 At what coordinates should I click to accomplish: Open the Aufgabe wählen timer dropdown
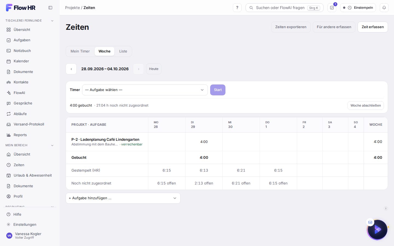[145, 90]
